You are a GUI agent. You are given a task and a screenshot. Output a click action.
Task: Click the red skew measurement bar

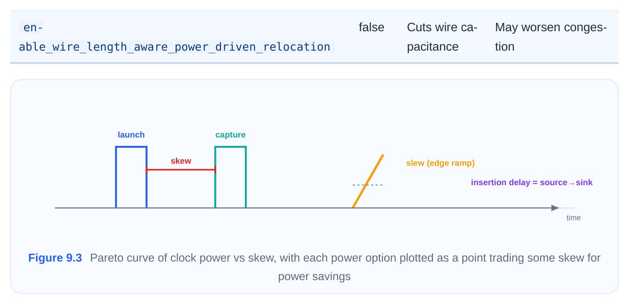coord(181,170)
